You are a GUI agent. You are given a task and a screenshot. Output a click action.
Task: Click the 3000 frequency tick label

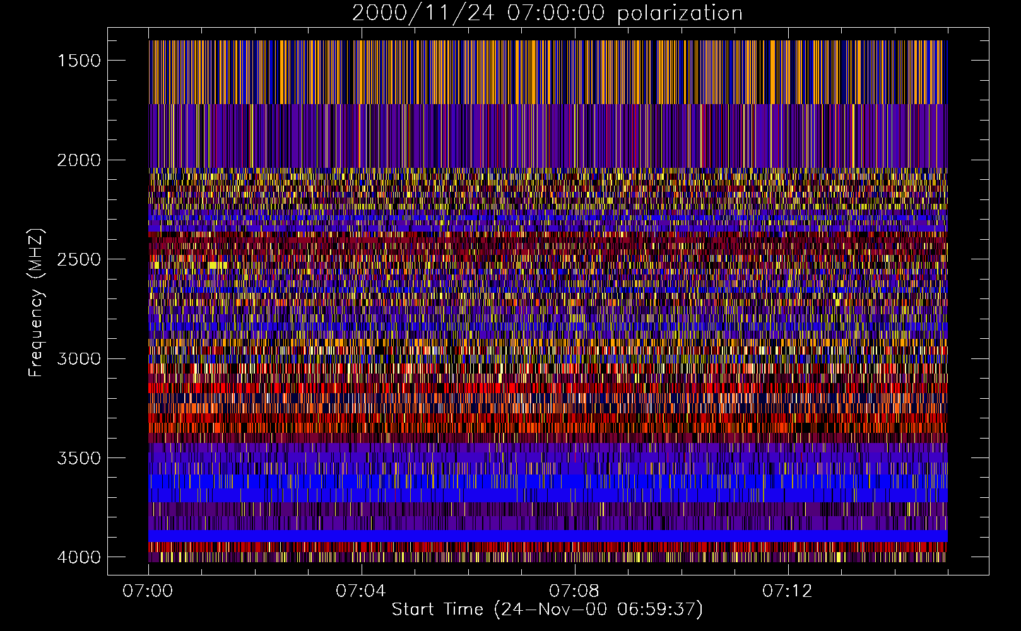click(79, 359)
